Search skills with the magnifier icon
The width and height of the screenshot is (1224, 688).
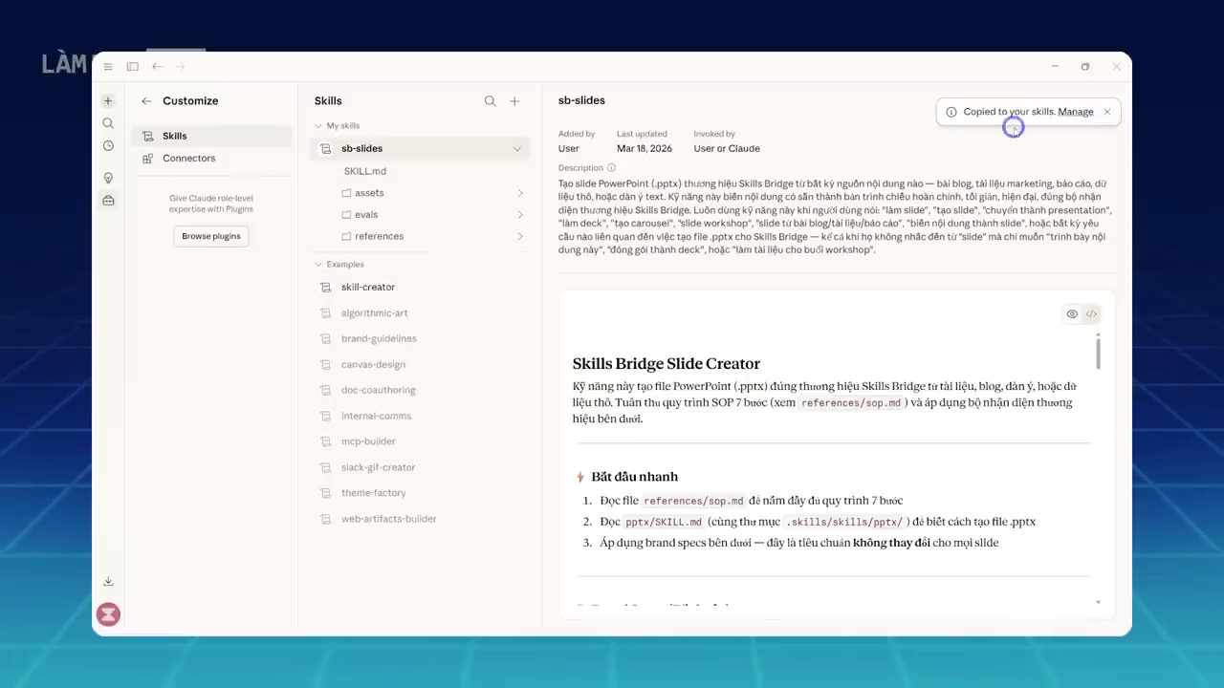coord(490,100)
